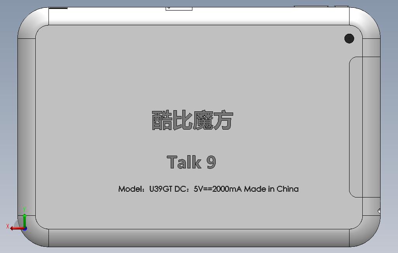Viewport: 398px width, 253px height.
Task: Select the engraved 'Talk 9' text
Action: (x=191, y=162)
